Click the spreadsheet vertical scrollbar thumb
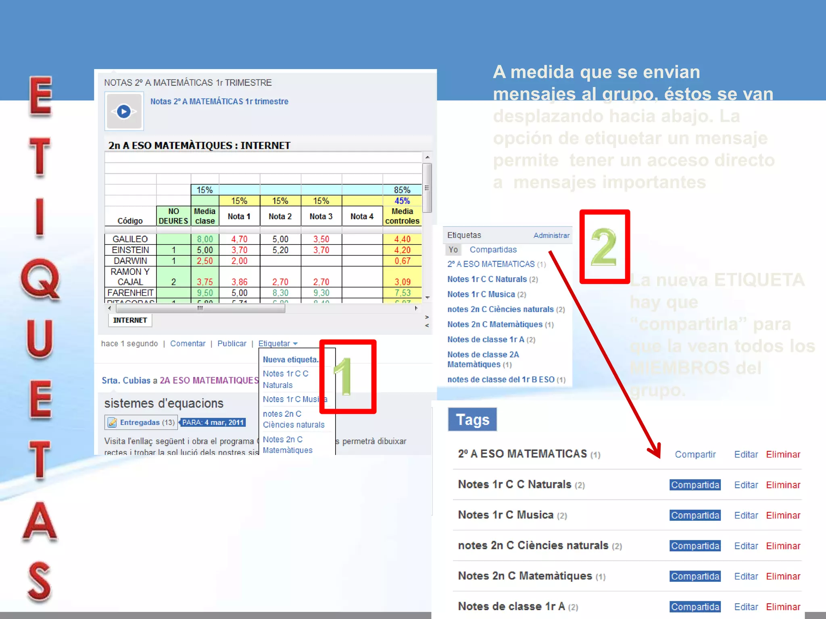 click(427, 188)
